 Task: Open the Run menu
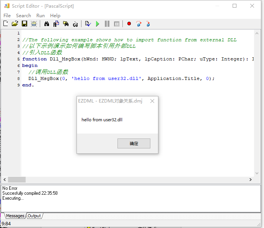41,15
